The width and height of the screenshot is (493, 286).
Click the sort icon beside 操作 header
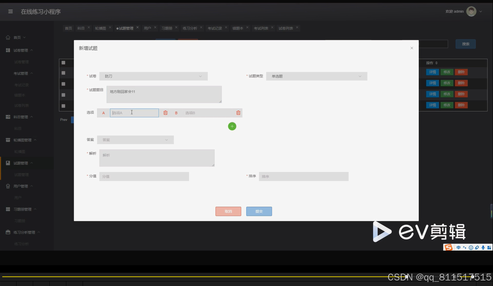click(x=436, y=63)
